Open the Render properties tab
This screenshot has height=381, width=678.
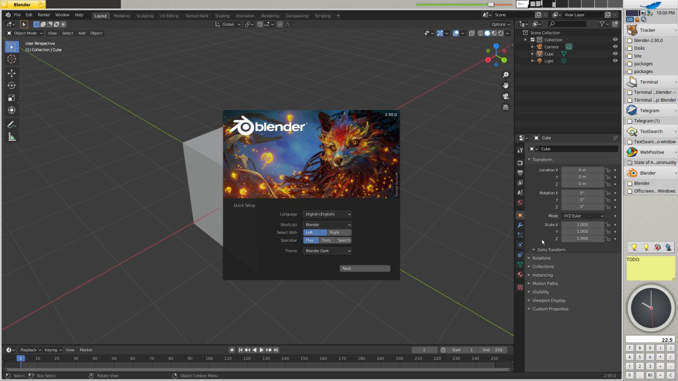tap(520, 163)
